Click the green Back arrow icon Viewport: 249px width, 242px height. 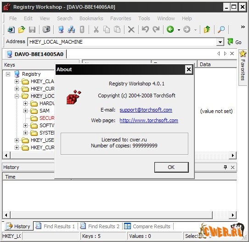(170, 29)
